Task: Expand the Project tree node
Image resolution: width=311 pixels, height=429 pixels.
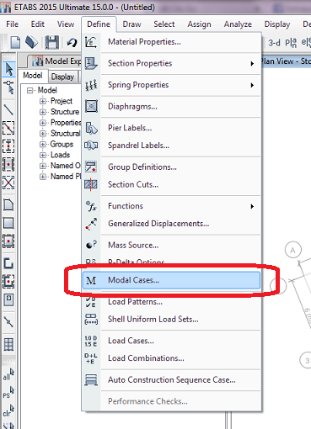Action: tap(42, 101)
